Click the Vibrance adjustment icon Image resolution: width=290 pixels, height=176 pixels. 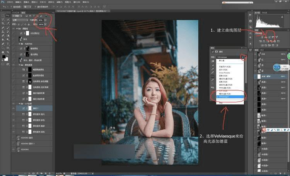click(x=276, y=37)
